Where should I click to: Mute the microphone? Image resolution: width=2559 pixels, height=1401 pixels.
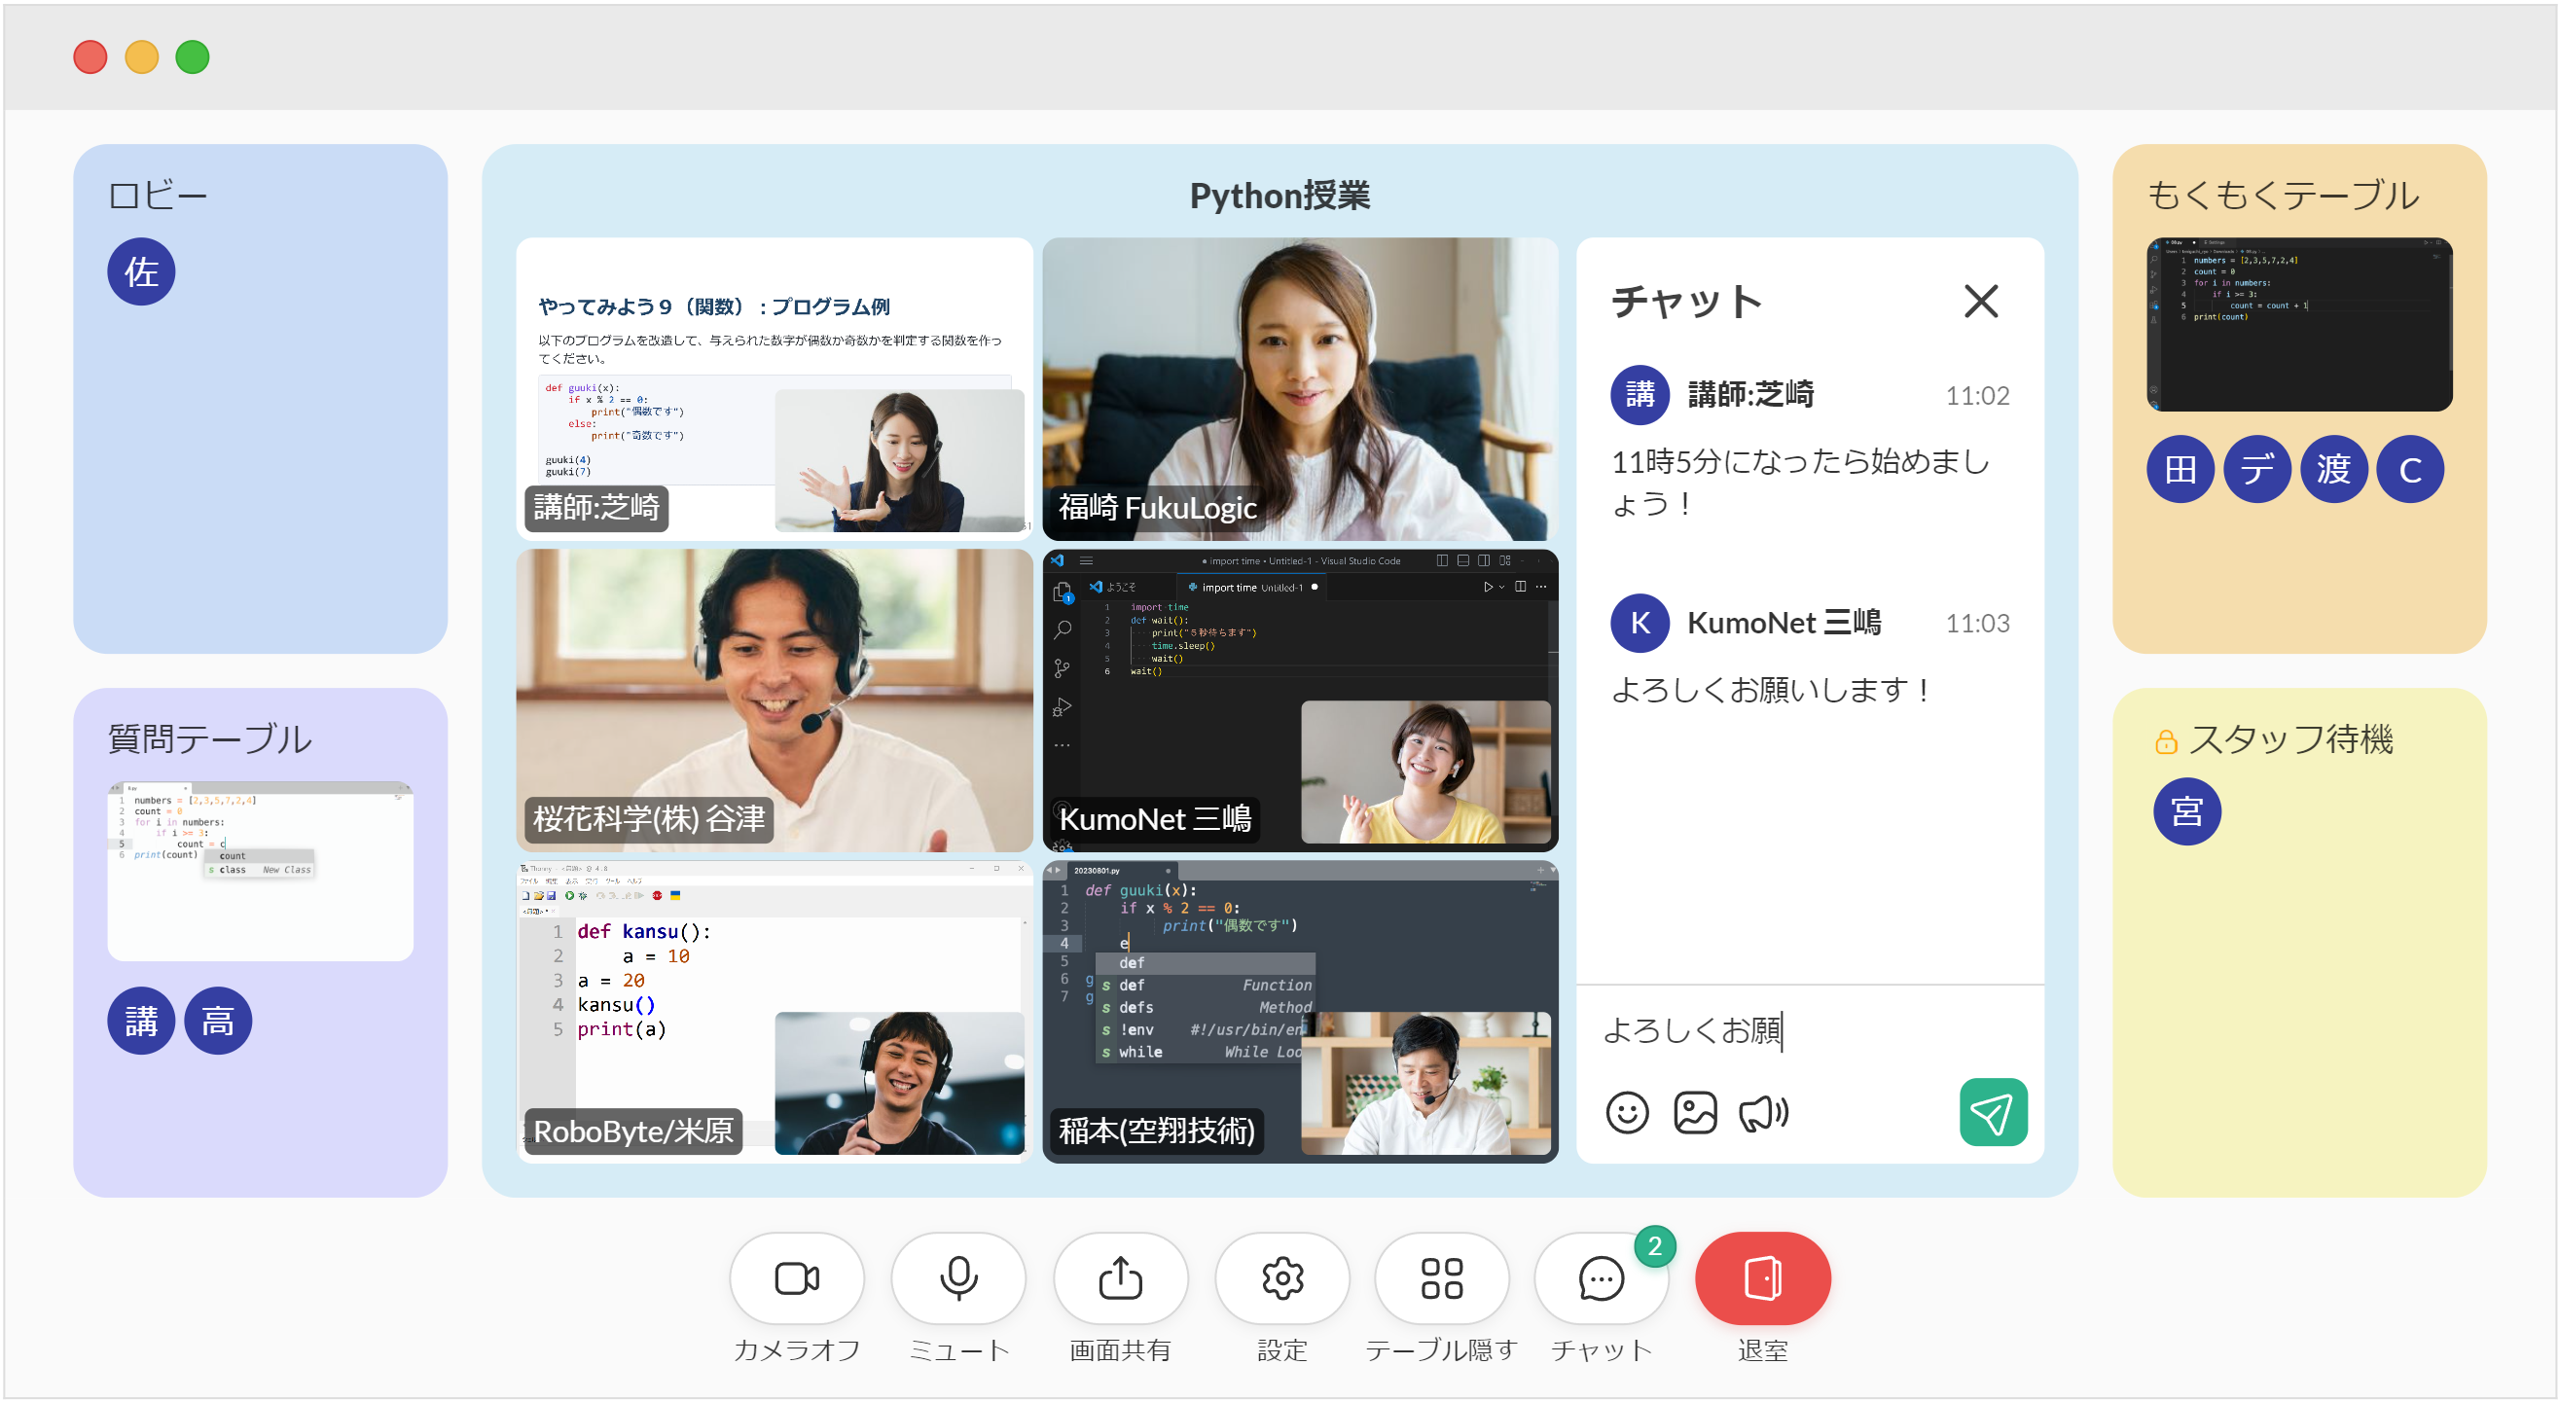click(957, 1277)
